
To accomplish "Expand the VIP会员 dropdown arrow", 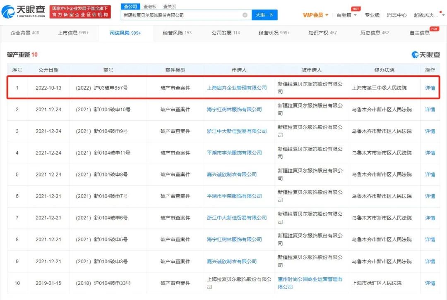I will 327,15.
